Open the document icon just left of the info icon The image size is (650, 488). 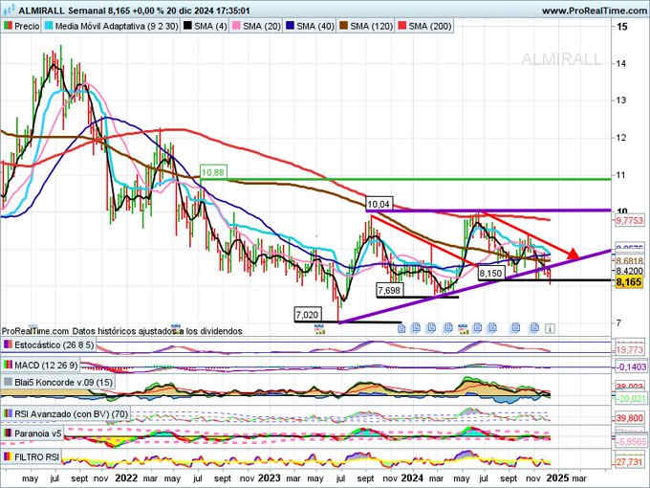tap(534, 328)
